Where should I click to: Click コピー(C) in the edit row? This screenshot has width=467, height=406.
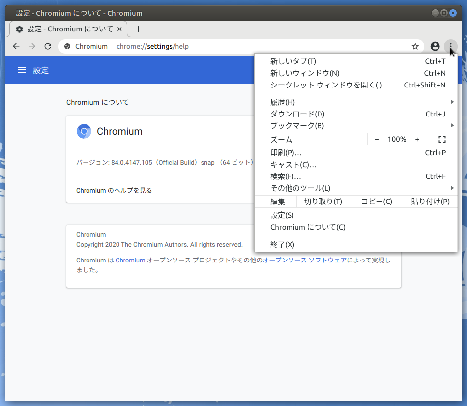[x=377, y=202]
